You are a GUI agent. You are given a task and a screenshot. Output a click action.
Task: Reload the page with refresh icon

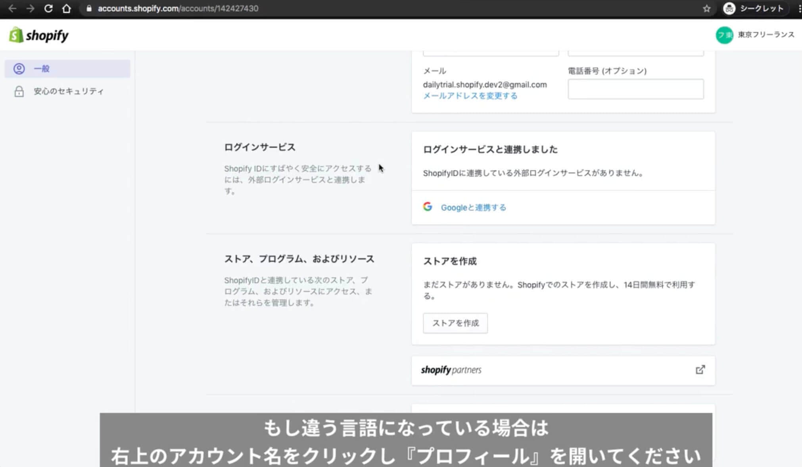(x=48, y=8)
